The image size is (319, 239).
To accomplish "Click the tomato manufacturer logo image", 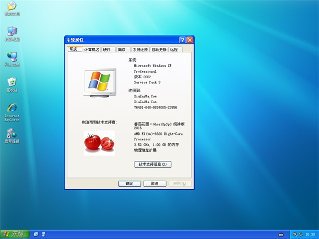I will click(x=99, y=143).
